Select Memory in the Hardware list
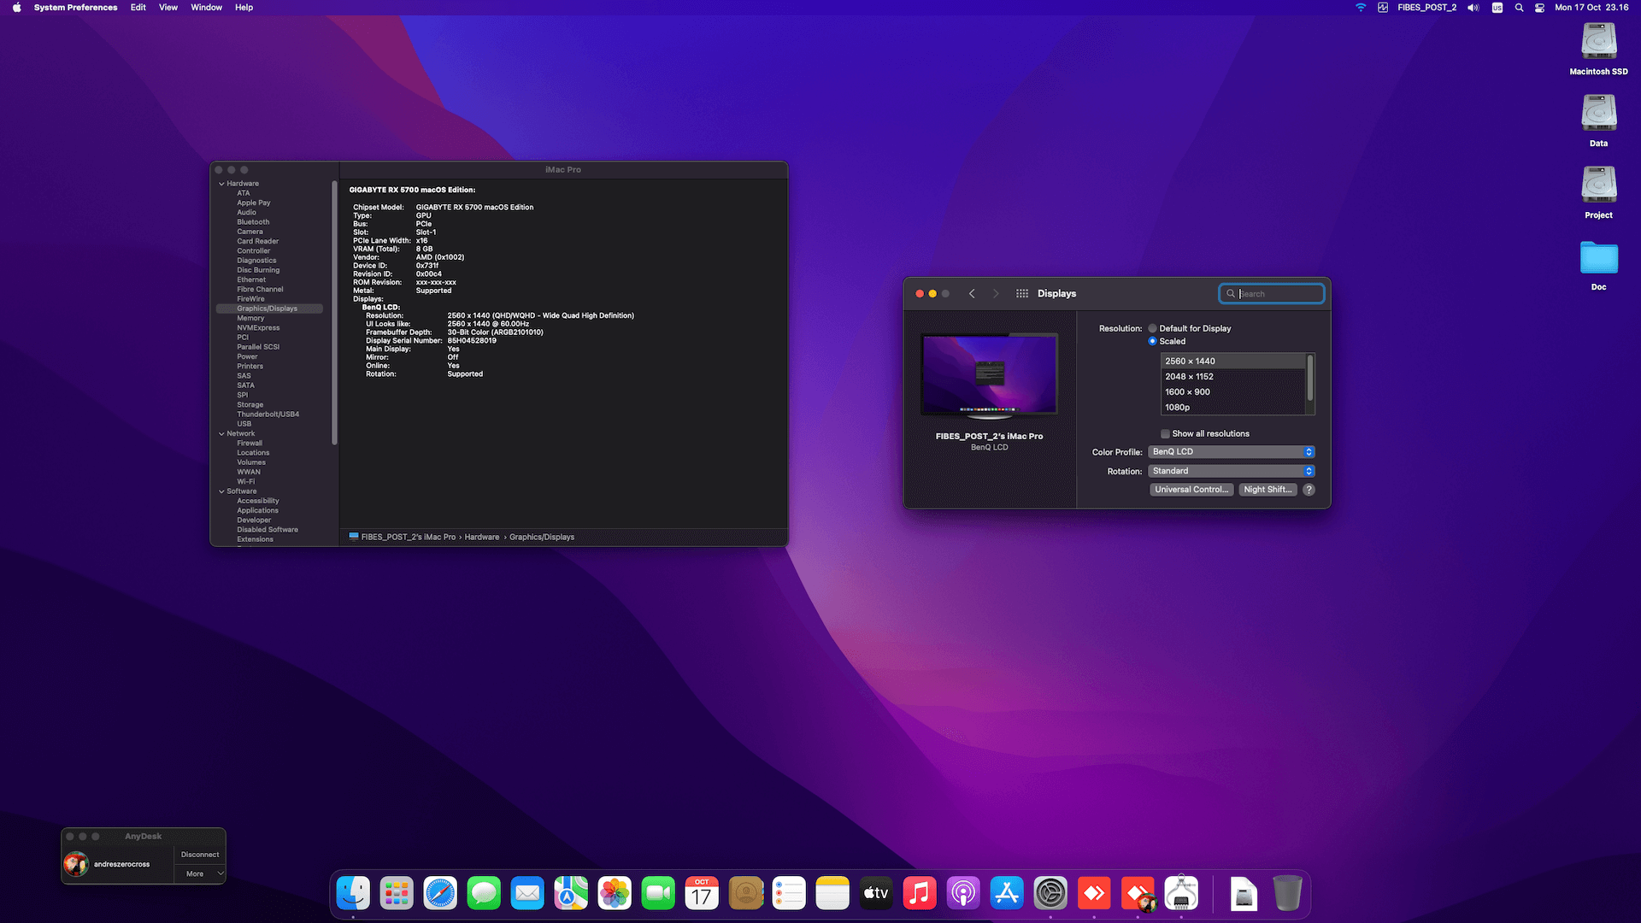The height and width of the screenshot is (923, 1641). click(x=250, y=319)
